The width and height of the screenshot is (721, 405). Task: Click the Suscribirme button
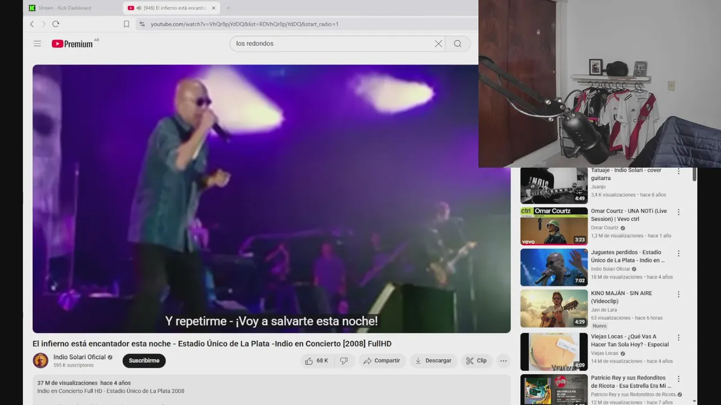[x=144, y=361]
